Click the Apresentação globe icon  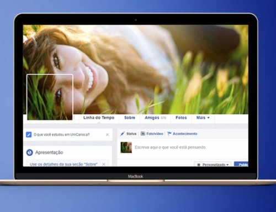[x=29, y=153]
